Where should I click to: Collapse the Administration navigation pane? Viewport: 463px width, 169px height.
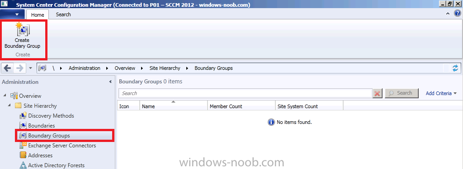(x=110, y=82)
